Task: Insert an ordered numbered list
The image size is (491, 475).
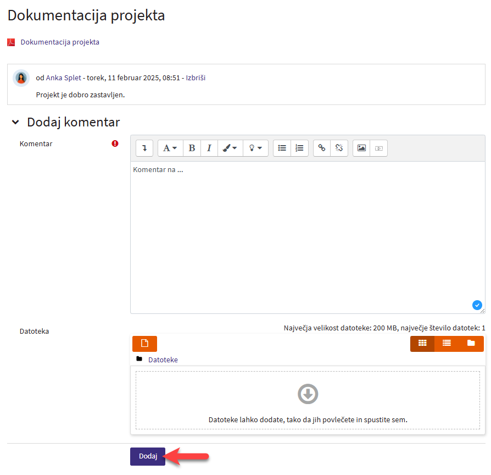Action: 299,148
